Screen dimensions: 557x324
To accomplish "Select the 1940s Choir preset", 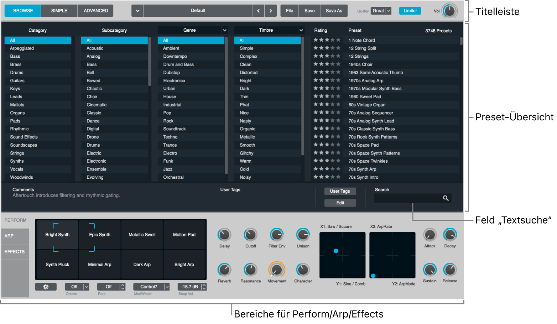I will tap(360, 64).
